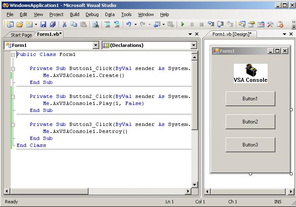296x207 pixels.
Task: Open Solution Explorer from the toolbar icon
Action: point(242,24)
